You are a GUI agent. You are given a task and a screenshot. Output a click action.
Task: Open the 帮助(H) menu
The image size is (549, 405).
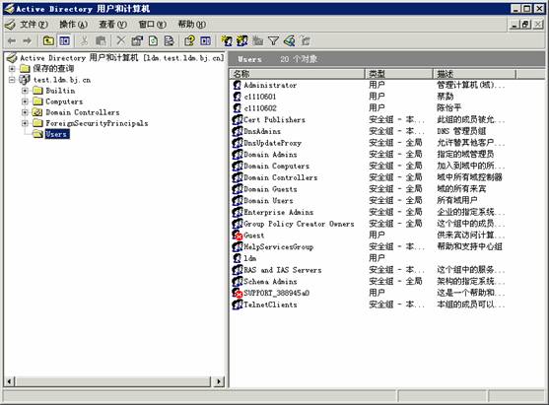click(192, 25)
